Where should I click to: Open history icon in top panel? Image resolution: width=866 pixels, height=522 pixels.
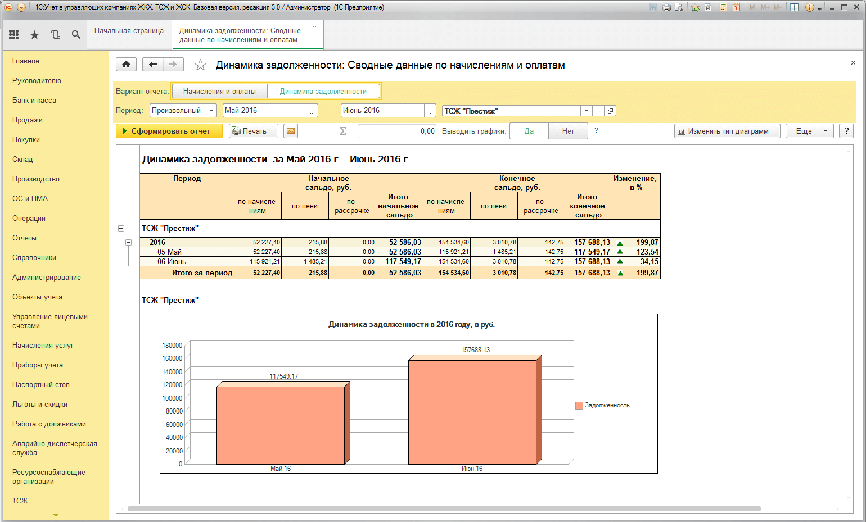click(x=56, y=35)
